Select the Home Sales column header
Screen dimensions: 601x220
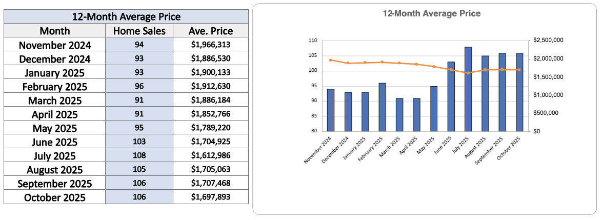point(139,31)
